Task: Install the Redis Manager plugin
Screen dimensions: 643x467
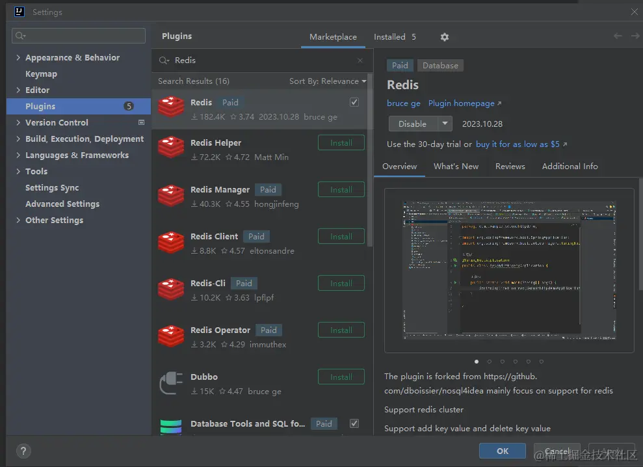Action: (x=341, y=189)
